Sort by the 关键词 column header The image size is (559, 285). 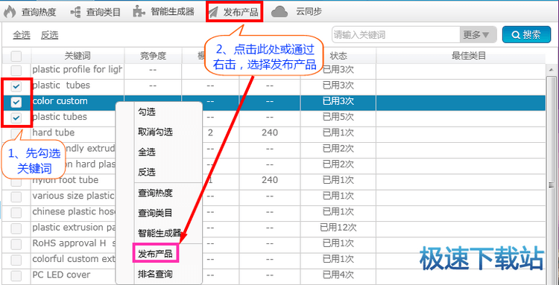pyautogui.click(x=78, y=56)
